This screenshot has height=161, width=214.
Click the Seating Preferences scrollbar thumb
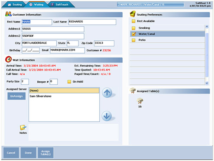(x=207, y=55)
